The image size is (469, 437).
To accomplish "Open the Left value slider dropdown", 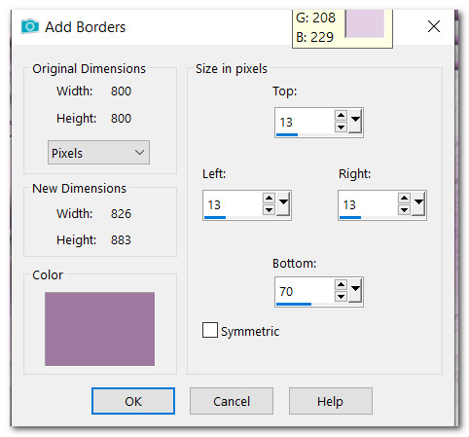I will click(283, 203).
